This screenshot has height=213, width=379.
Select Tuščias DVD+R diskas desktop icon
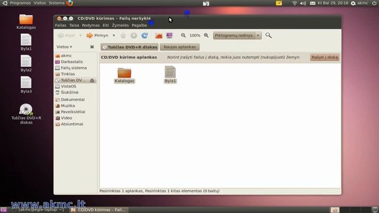click(26, 114)
